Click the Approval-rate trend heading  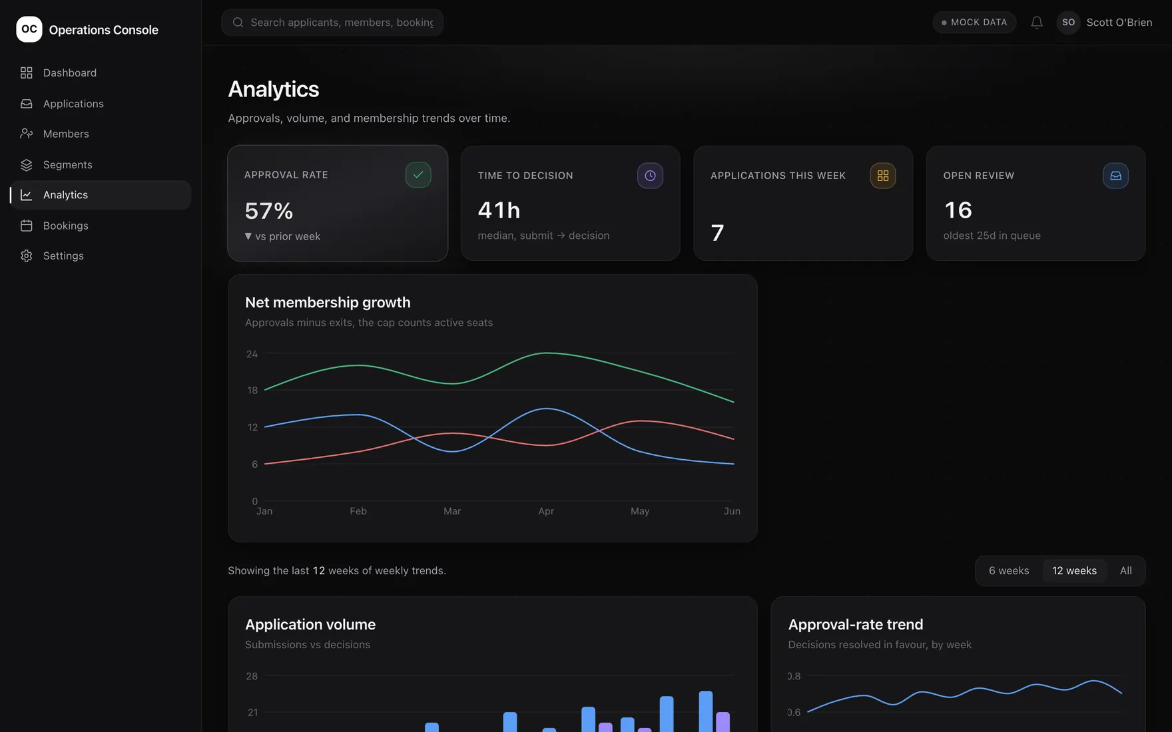tap(855, 624)
